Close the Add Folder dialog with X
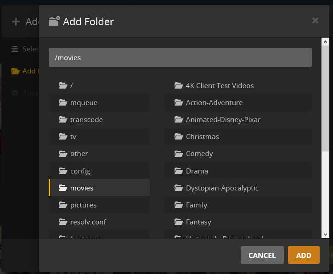This screenshot has width=333, height=274. coord(315,21)
